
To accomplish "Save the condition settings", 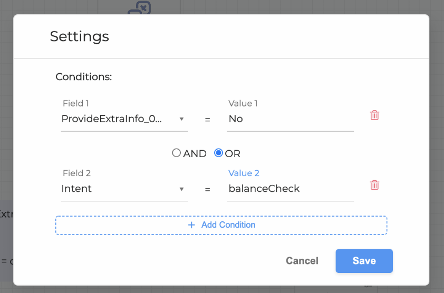I will [x=364, y=261].
